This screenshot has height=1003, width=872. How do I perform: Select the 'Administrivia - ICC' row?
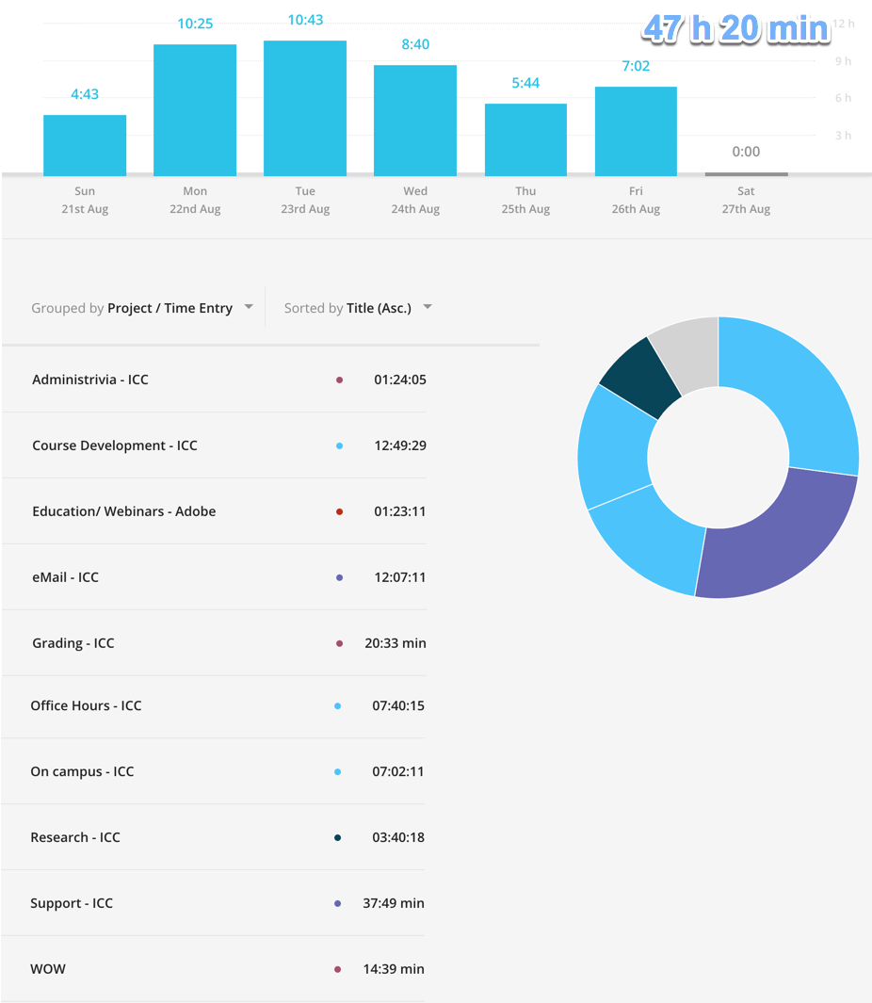click(215, 380)
